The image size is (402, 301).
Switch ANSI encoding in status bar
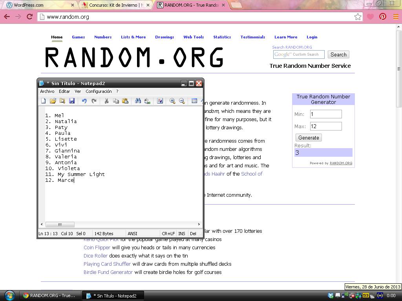(132, 234)
